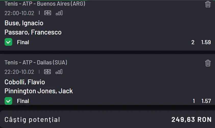
Task: Select player name Cobolli, Flavio
Action: 25,82
